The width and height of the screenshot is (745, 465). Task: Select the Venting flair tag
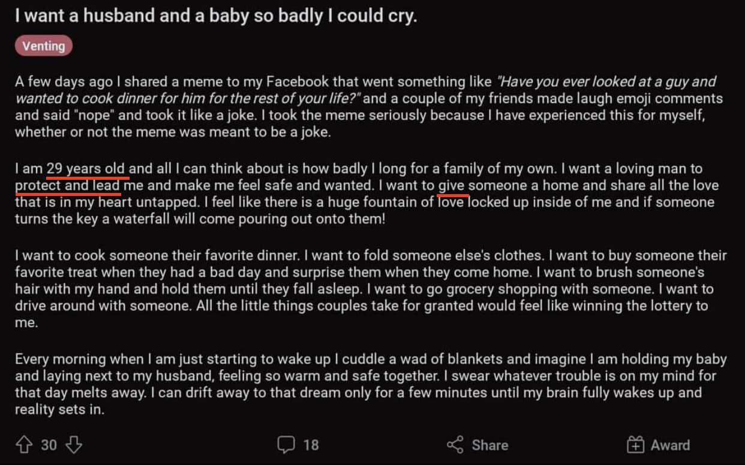[x=44, y=46]
